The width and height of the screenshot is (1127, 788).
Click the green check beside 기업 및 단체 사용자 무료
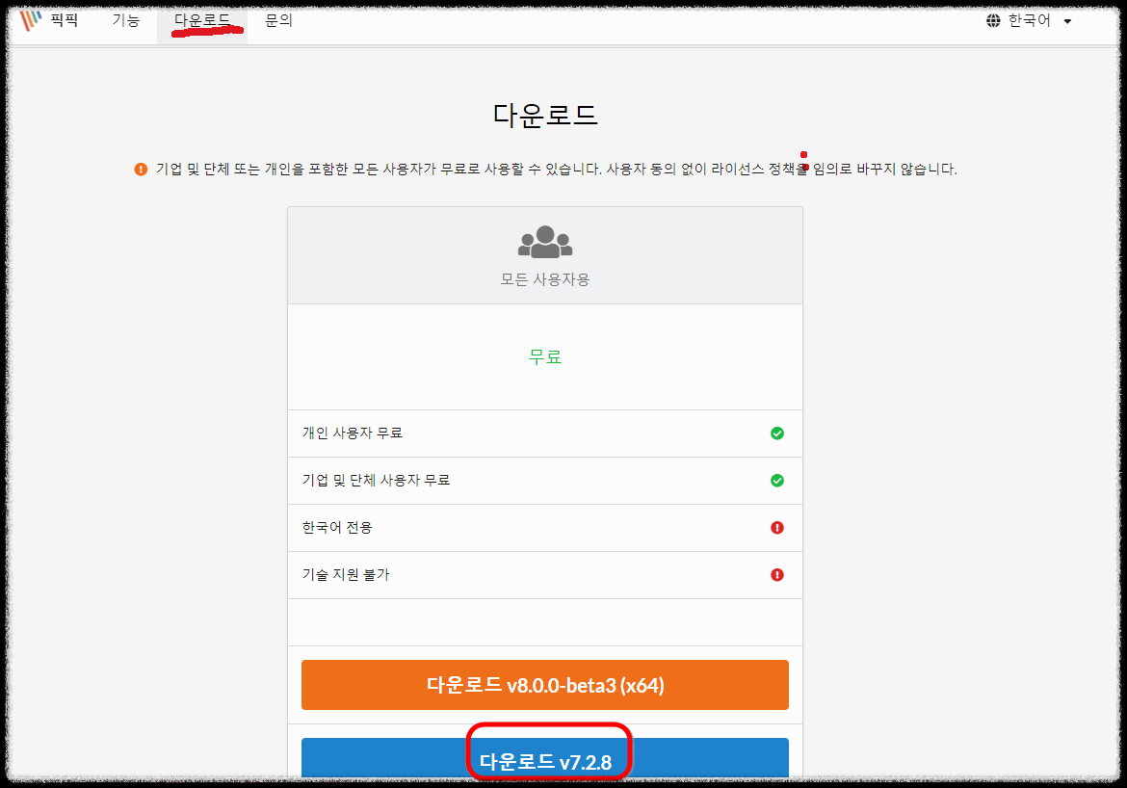tap(777, 480)
